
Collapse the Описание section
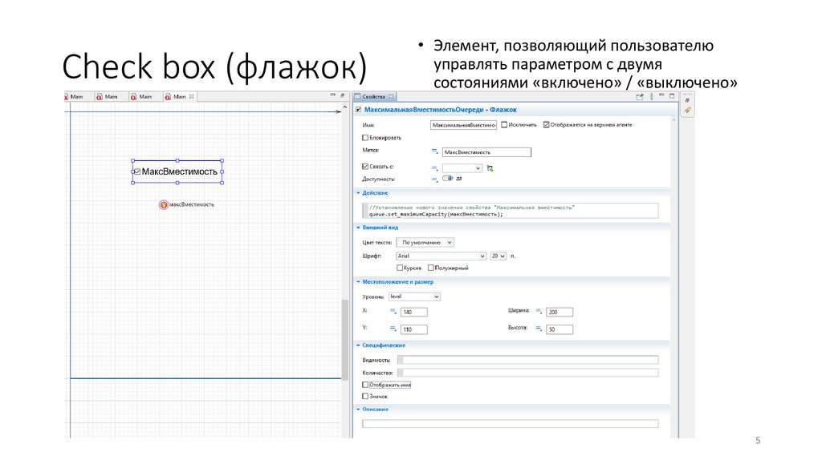click(359, 410)
